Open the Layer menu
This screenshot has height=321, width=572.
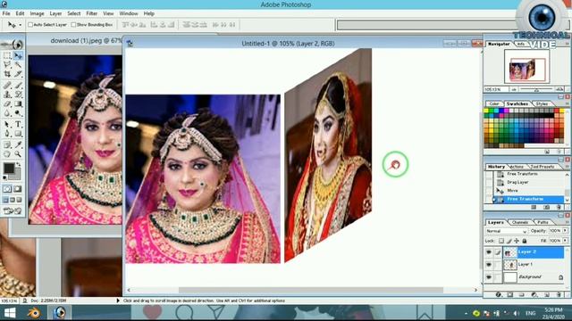coord(55,13)
